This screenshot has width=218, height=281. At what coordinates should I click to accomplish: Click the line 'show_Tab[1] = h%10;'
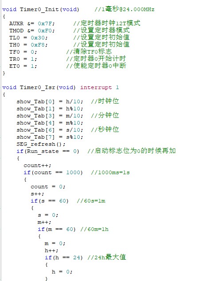(x=50, y=109)
